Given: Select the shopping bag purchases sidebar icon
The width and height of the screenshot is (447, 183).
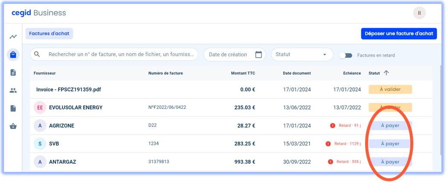Looking at the screenshot, I should click(13, 54).
